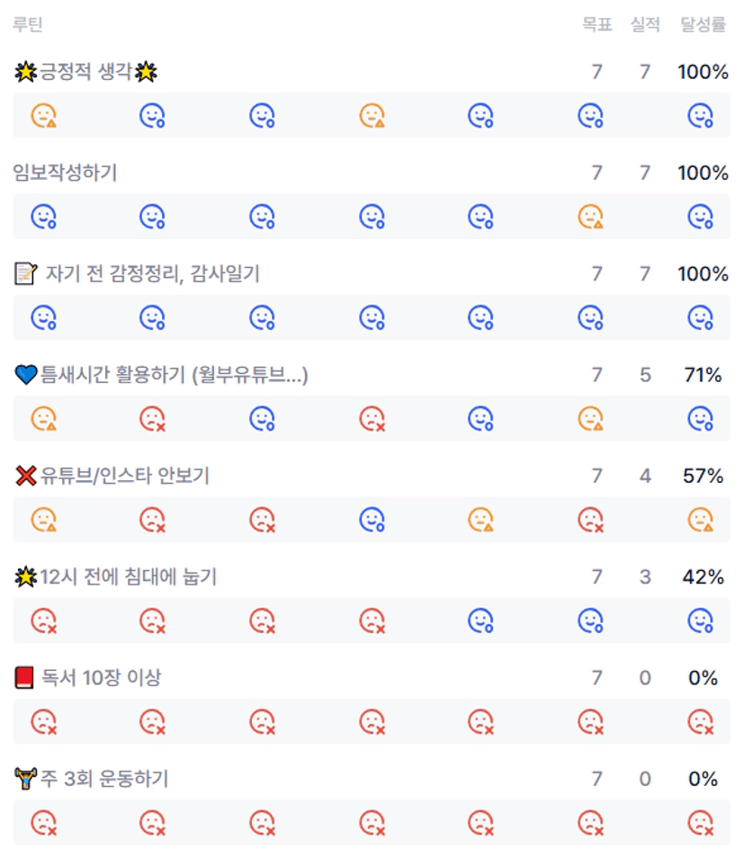Viewport: 744px width, 857px height.
Task: Select the 실적 column header
Action: coord(644,25)
